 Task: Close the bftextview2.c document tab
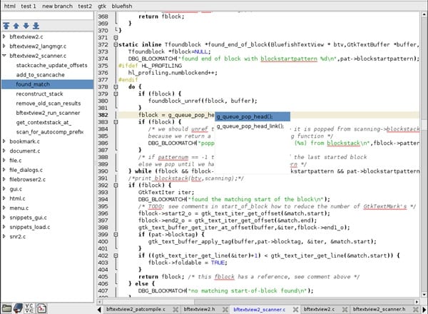tap(345, 309)
